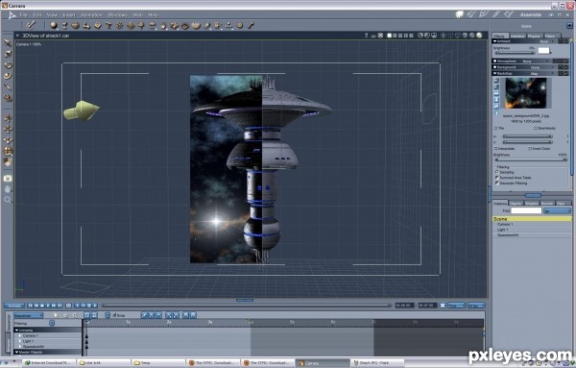Set textured display sphere in 3DView header

pos(479,36)
